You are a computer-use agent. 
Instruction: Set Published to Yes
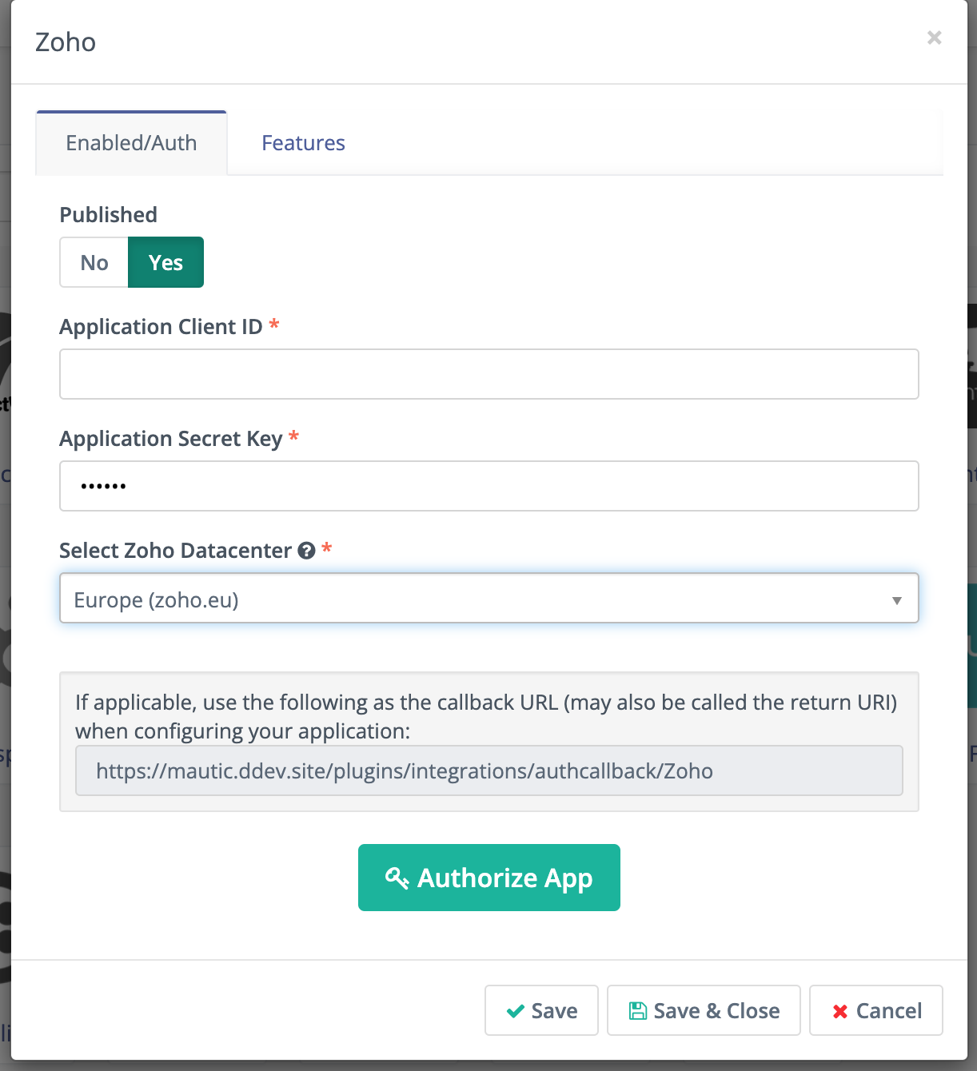(165, 262)
